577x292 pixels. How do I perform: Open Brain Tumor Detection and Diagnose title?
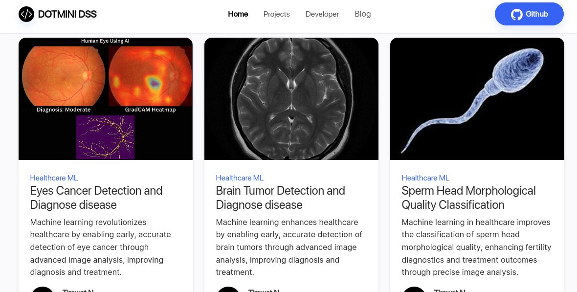[280, 198]
